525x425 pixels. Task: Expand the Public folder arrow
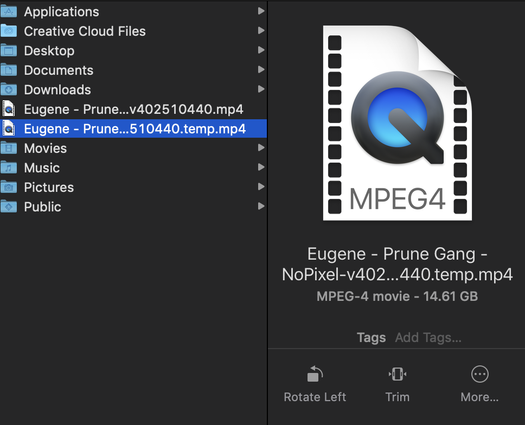tap(261, 206)
